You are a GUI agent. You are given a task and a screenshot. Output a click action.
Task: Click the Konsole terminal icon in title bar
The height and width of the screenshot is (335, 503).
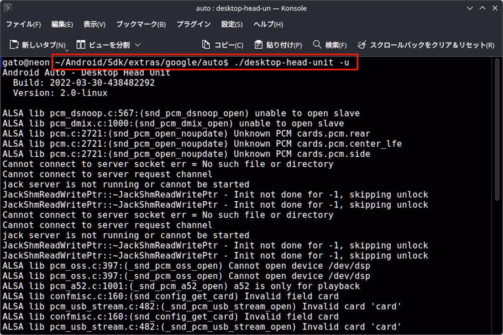coord(8,8)
